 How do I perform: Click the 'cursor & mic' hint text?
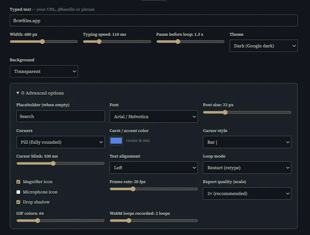[138, 141]
